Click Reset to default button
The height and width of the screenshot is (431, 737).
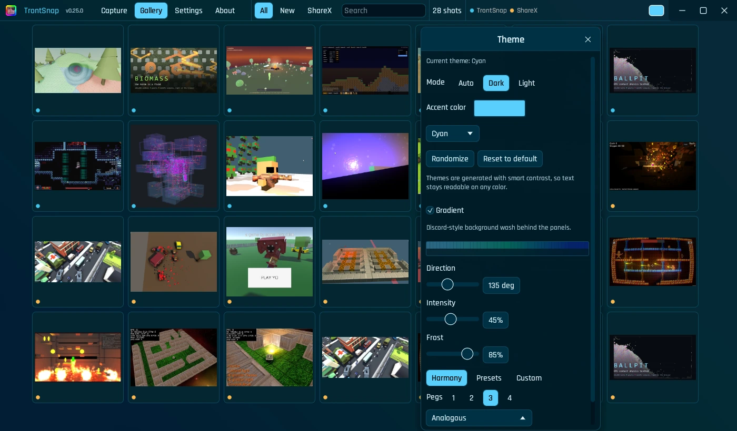tap(510, 159)
